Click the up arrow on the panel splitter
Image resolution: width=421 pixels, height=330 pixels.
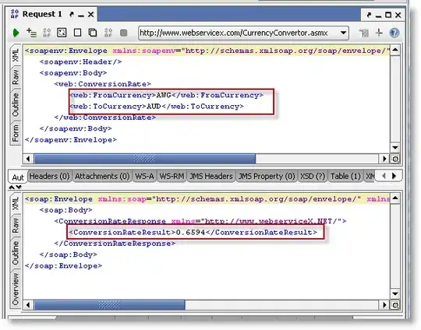[x=12, y=187]
